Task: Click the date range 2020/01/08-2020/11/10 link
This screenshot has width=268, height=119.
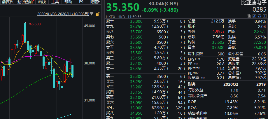Action: tap(63, 14)
